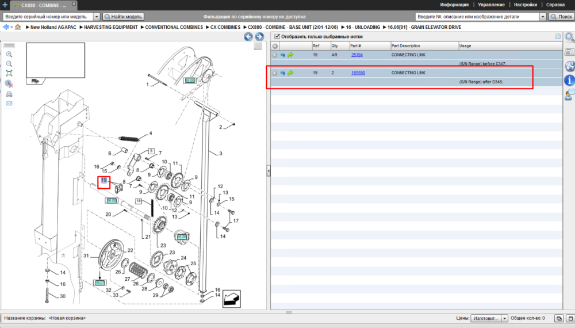Navigate to New Holland AG APAC breadcrumb
Image resolution: width=575 pixels, height=328 pixels.
(53, 27)
